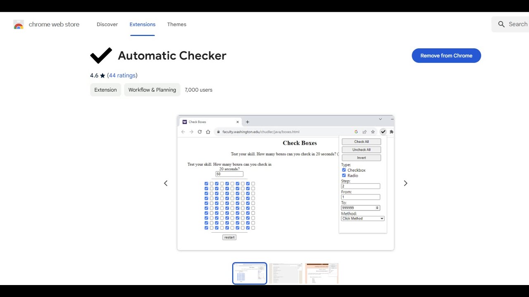The image size is (529, 297).
Task: Click the Step field containing 2
Action: pos(361,186)
